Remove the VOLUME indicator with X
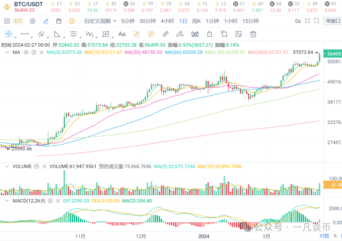Viewport: 342px width, 241px height. (44, 166)
